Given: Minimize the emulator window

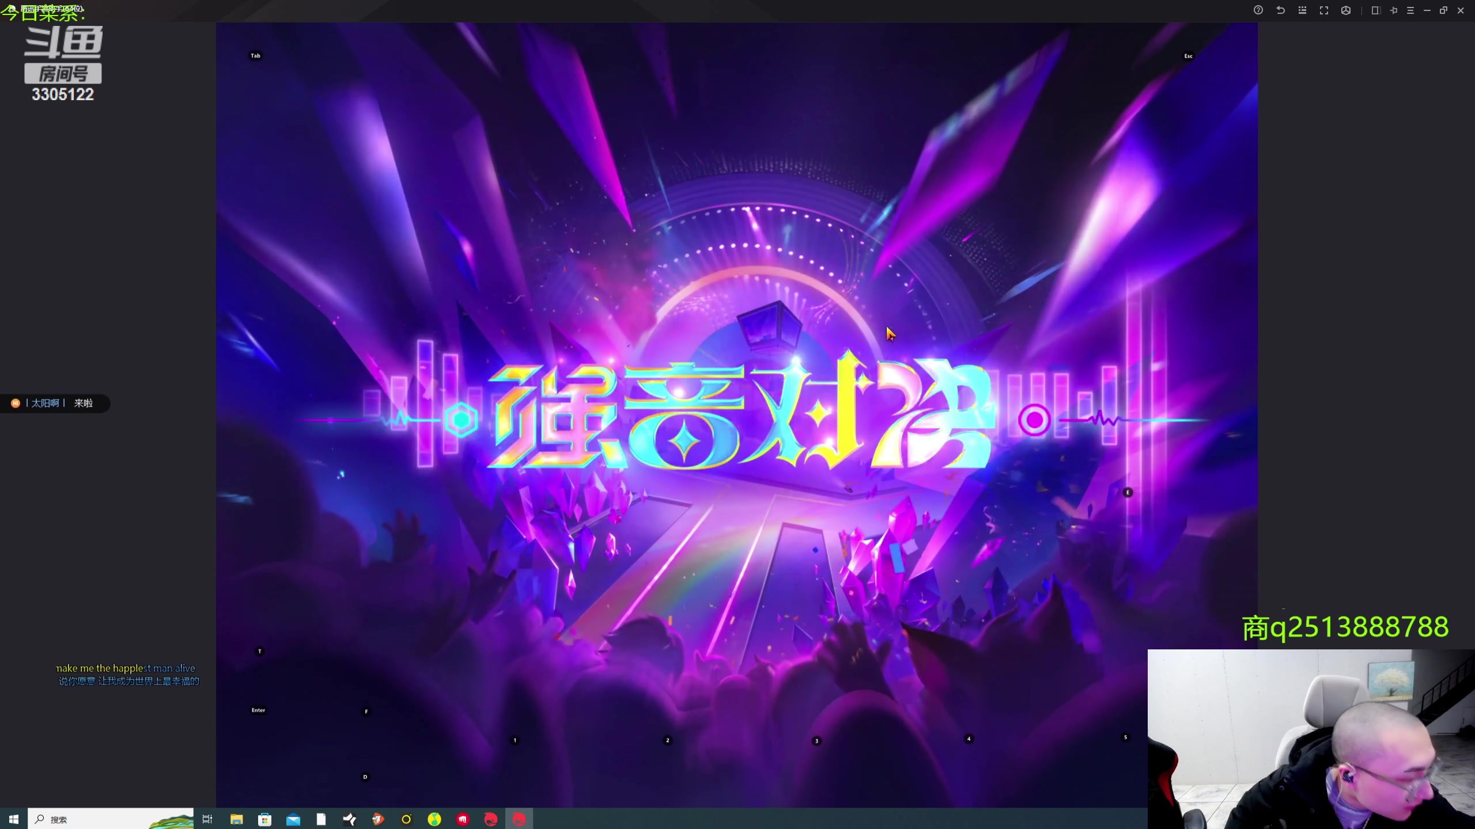Looking at the screenshot, I should (x=1427, y=10).
